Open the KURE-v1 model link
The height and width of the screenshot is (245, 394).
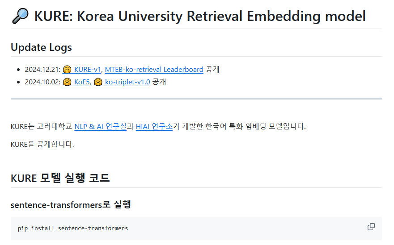pyautogui.click(x=88, y=70)
